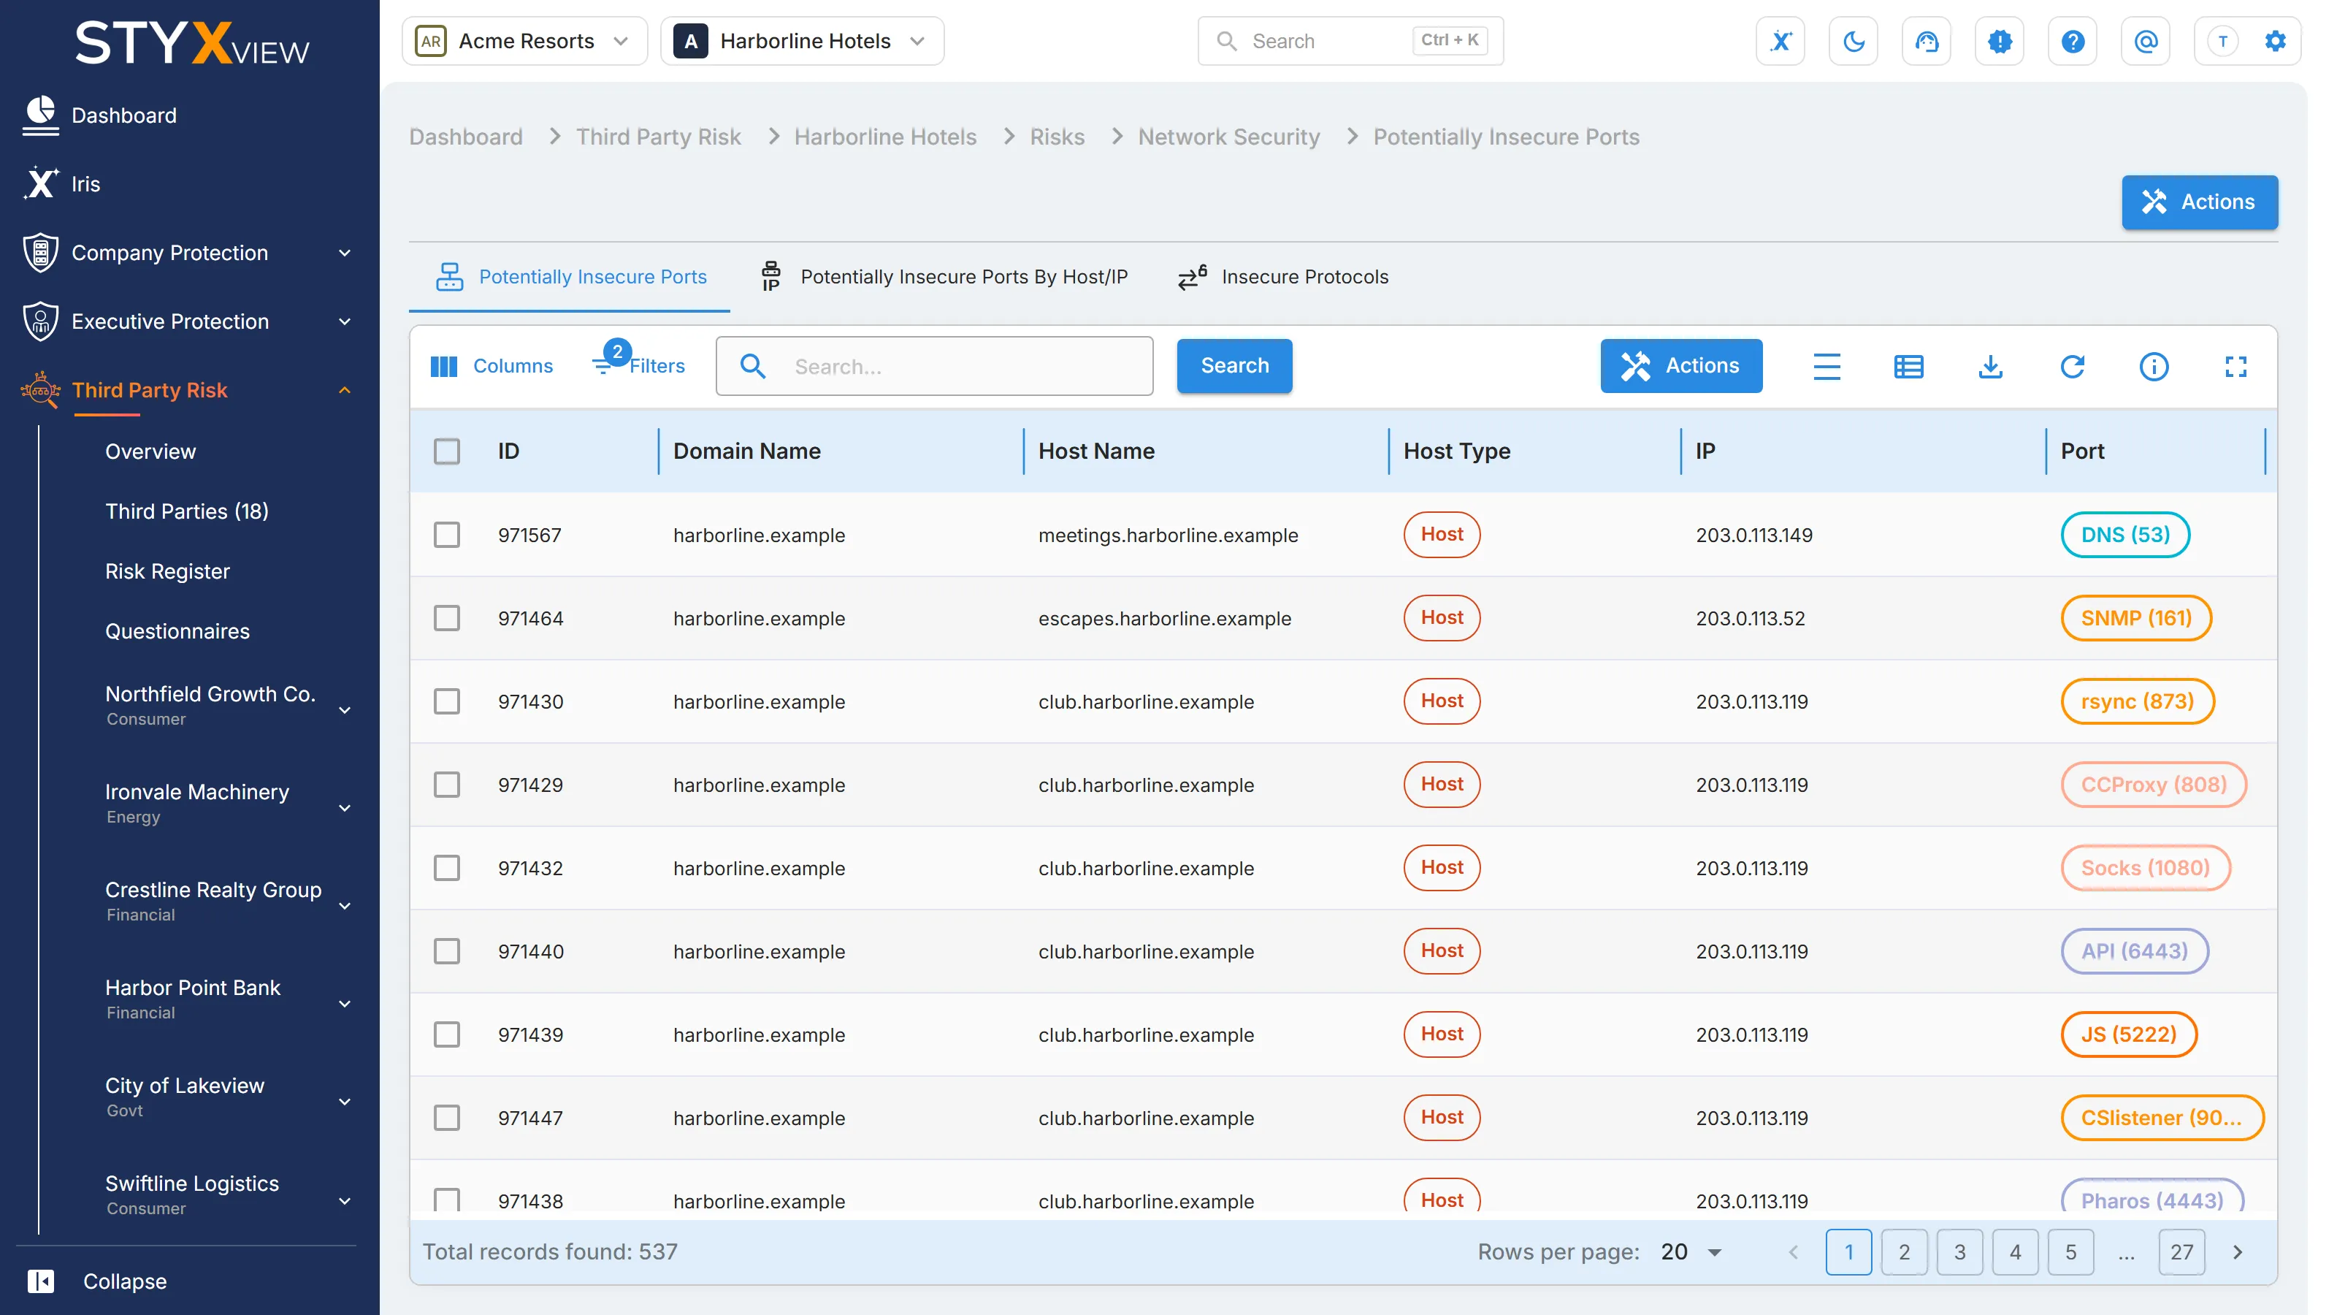Download table data with export icon

tap(1990, 366)
